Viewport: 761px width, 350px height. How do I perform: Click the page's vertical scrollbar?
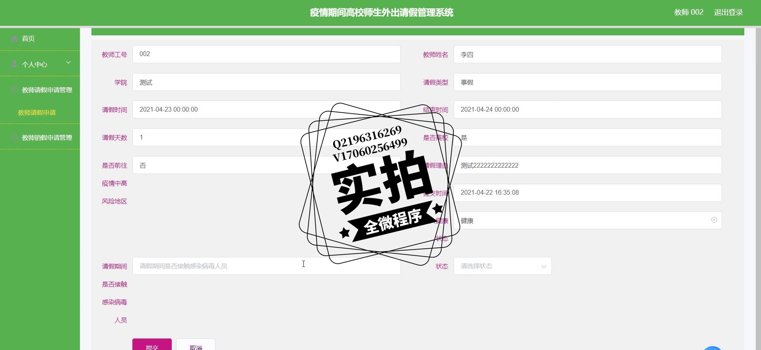(x=758, y=189)
